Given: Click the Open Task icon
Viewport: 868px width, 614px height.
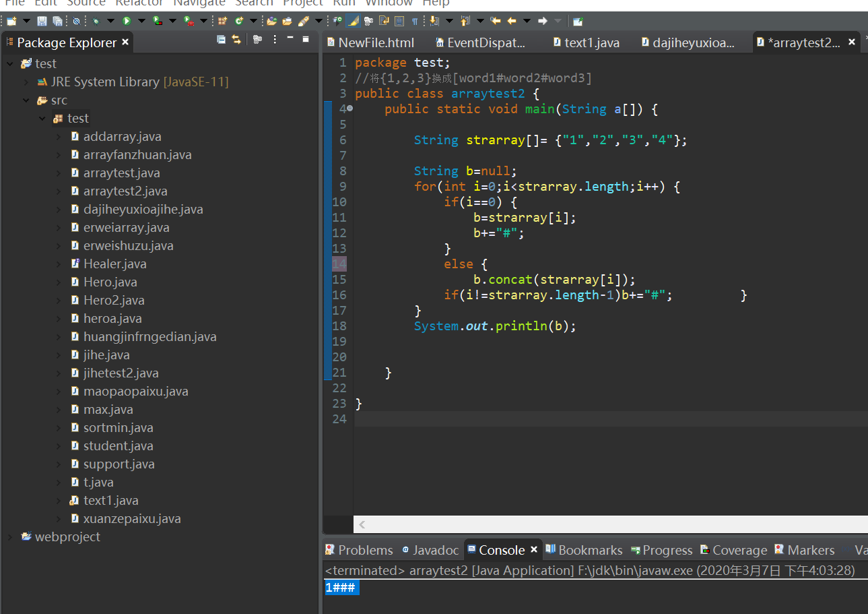Looking at the screenshot, I should [288, 21].
